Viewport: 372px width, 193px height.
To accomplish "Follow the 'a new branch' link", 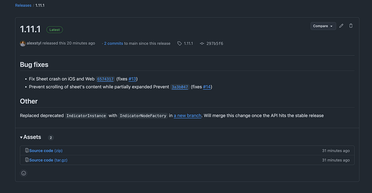I will point(187,116).
